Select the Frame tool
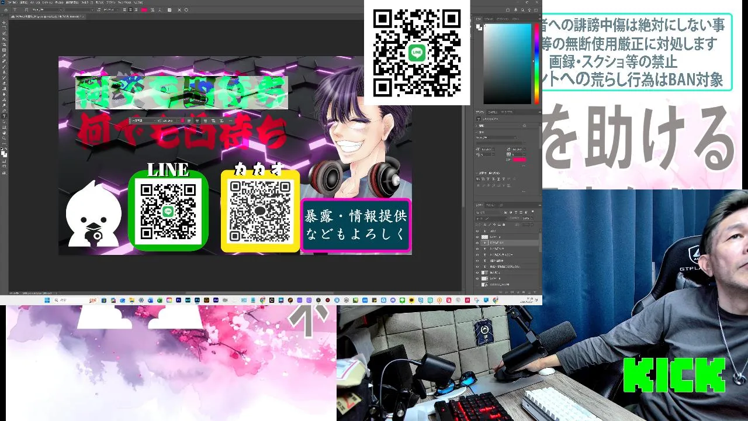 [x=5, y=50]
